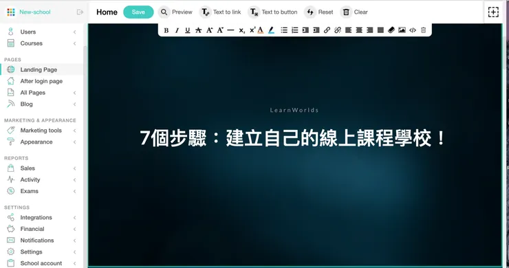This screenshot has height=268, width=509.
Task: Click the Save button
Action: (138, 12)
